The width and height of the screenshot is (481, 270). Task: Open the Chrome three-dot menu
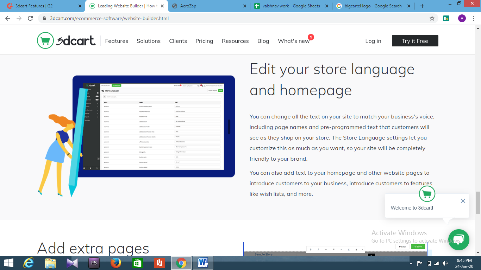(x=474, y=18)
